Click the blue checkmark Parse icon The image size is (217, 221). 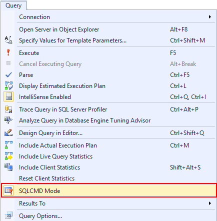pos(8,75)
